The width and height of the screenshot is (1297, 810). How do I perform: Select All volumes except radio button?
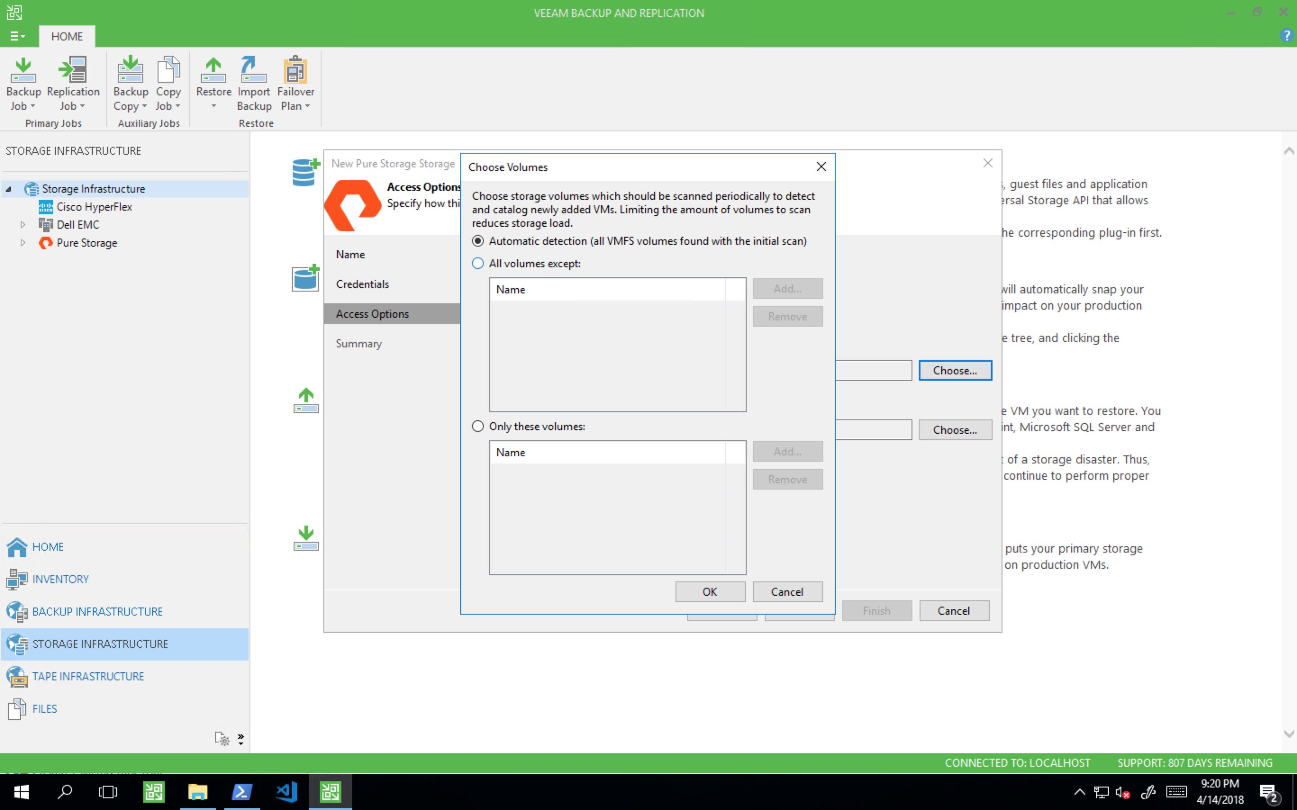(477, 263)
